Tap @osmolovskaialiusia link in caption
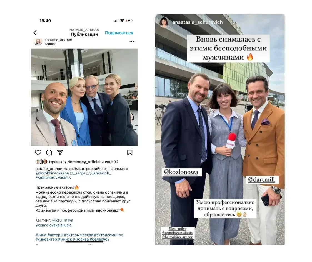 [x=53, y=225]
